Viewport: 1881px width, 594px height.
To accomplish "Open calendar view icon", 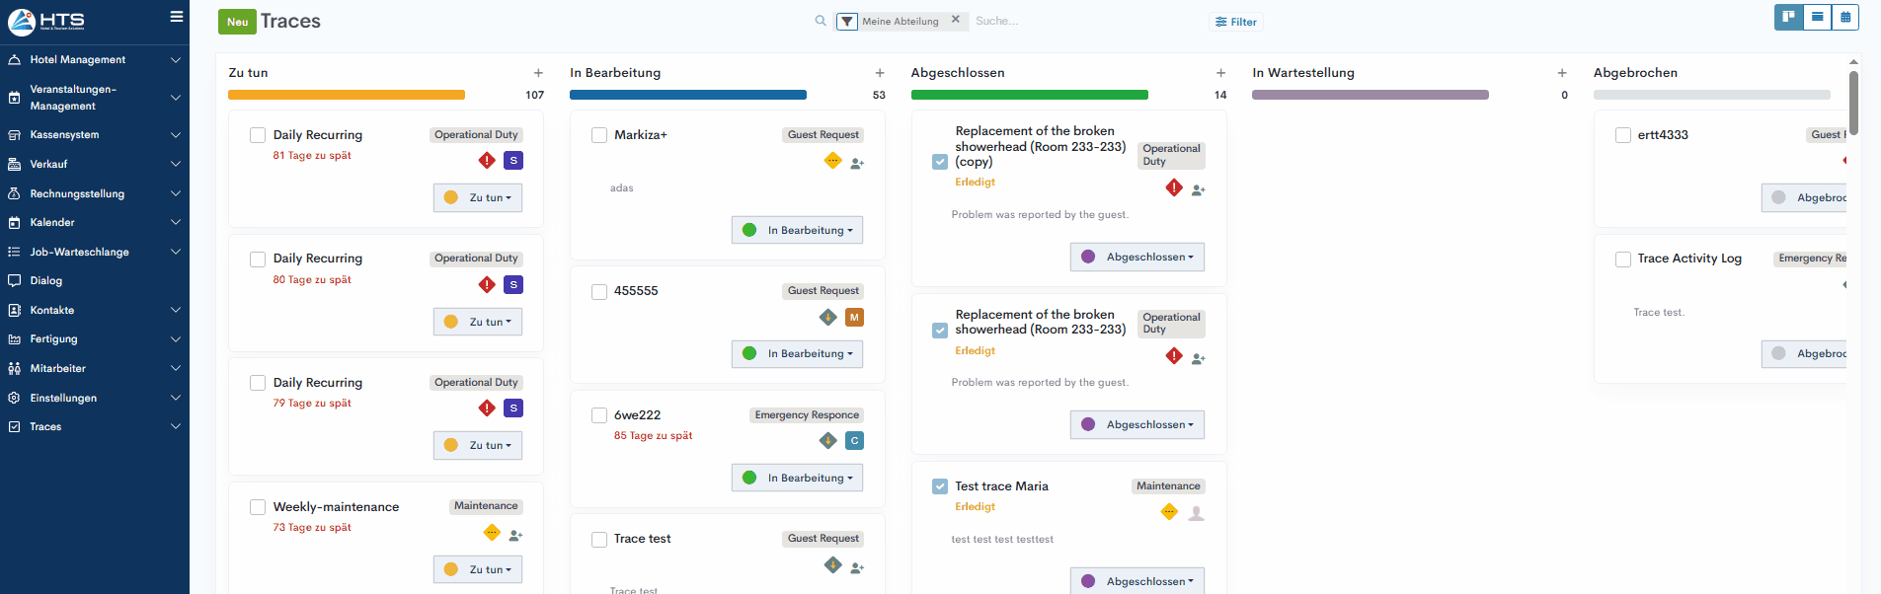I will tap(1845, 18).
